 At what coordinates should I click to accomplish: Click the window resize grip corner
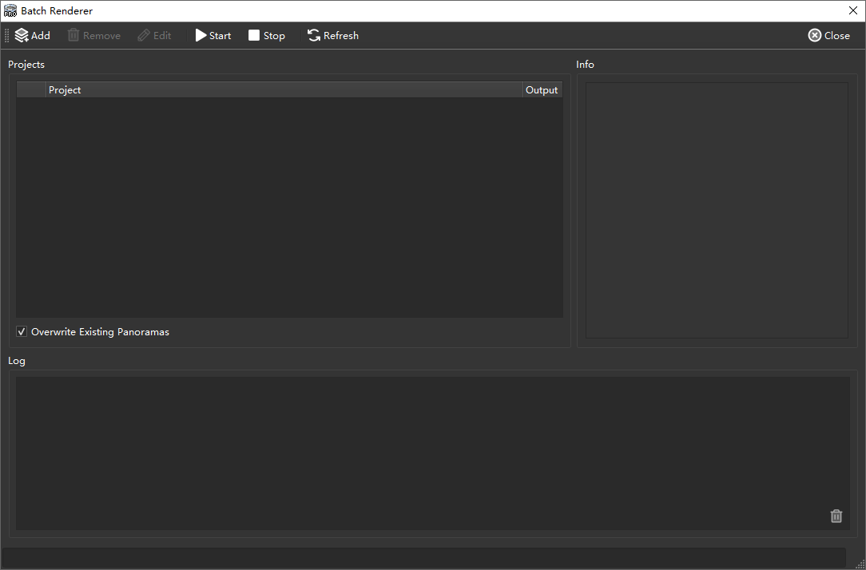pos(859,564)
